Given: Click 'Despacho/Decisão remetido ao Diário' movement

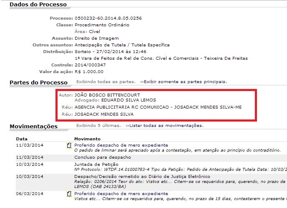Looking at the screenshot, I should (x=142, y=177).
